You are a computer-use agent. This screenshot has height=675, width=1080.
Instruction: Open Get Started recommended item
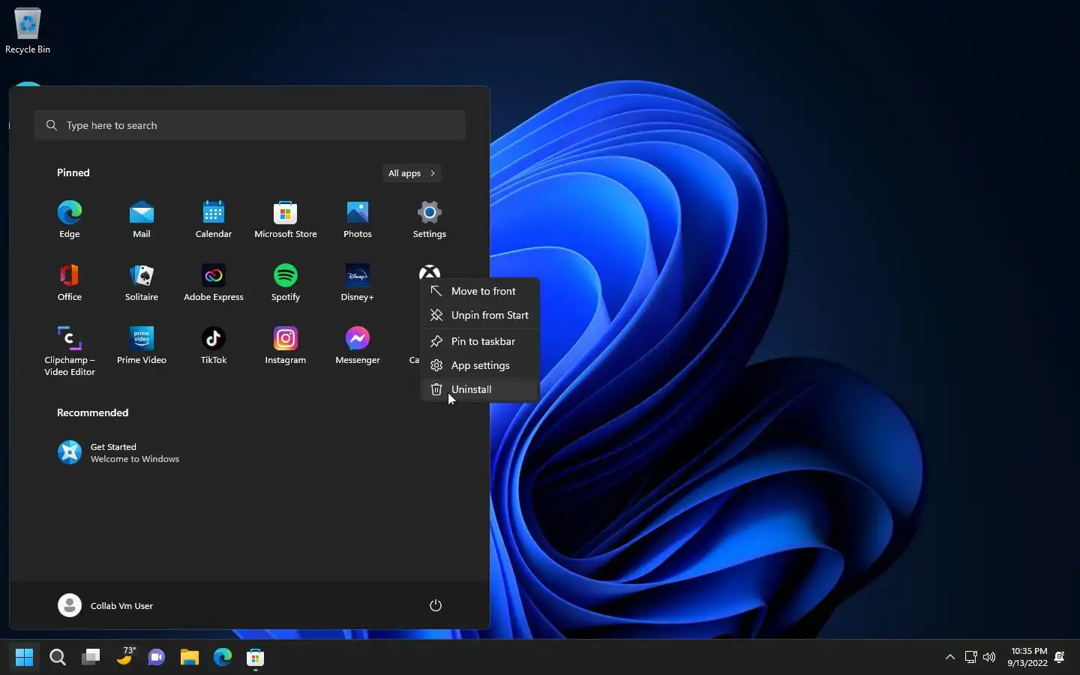[x=119, y=452]
